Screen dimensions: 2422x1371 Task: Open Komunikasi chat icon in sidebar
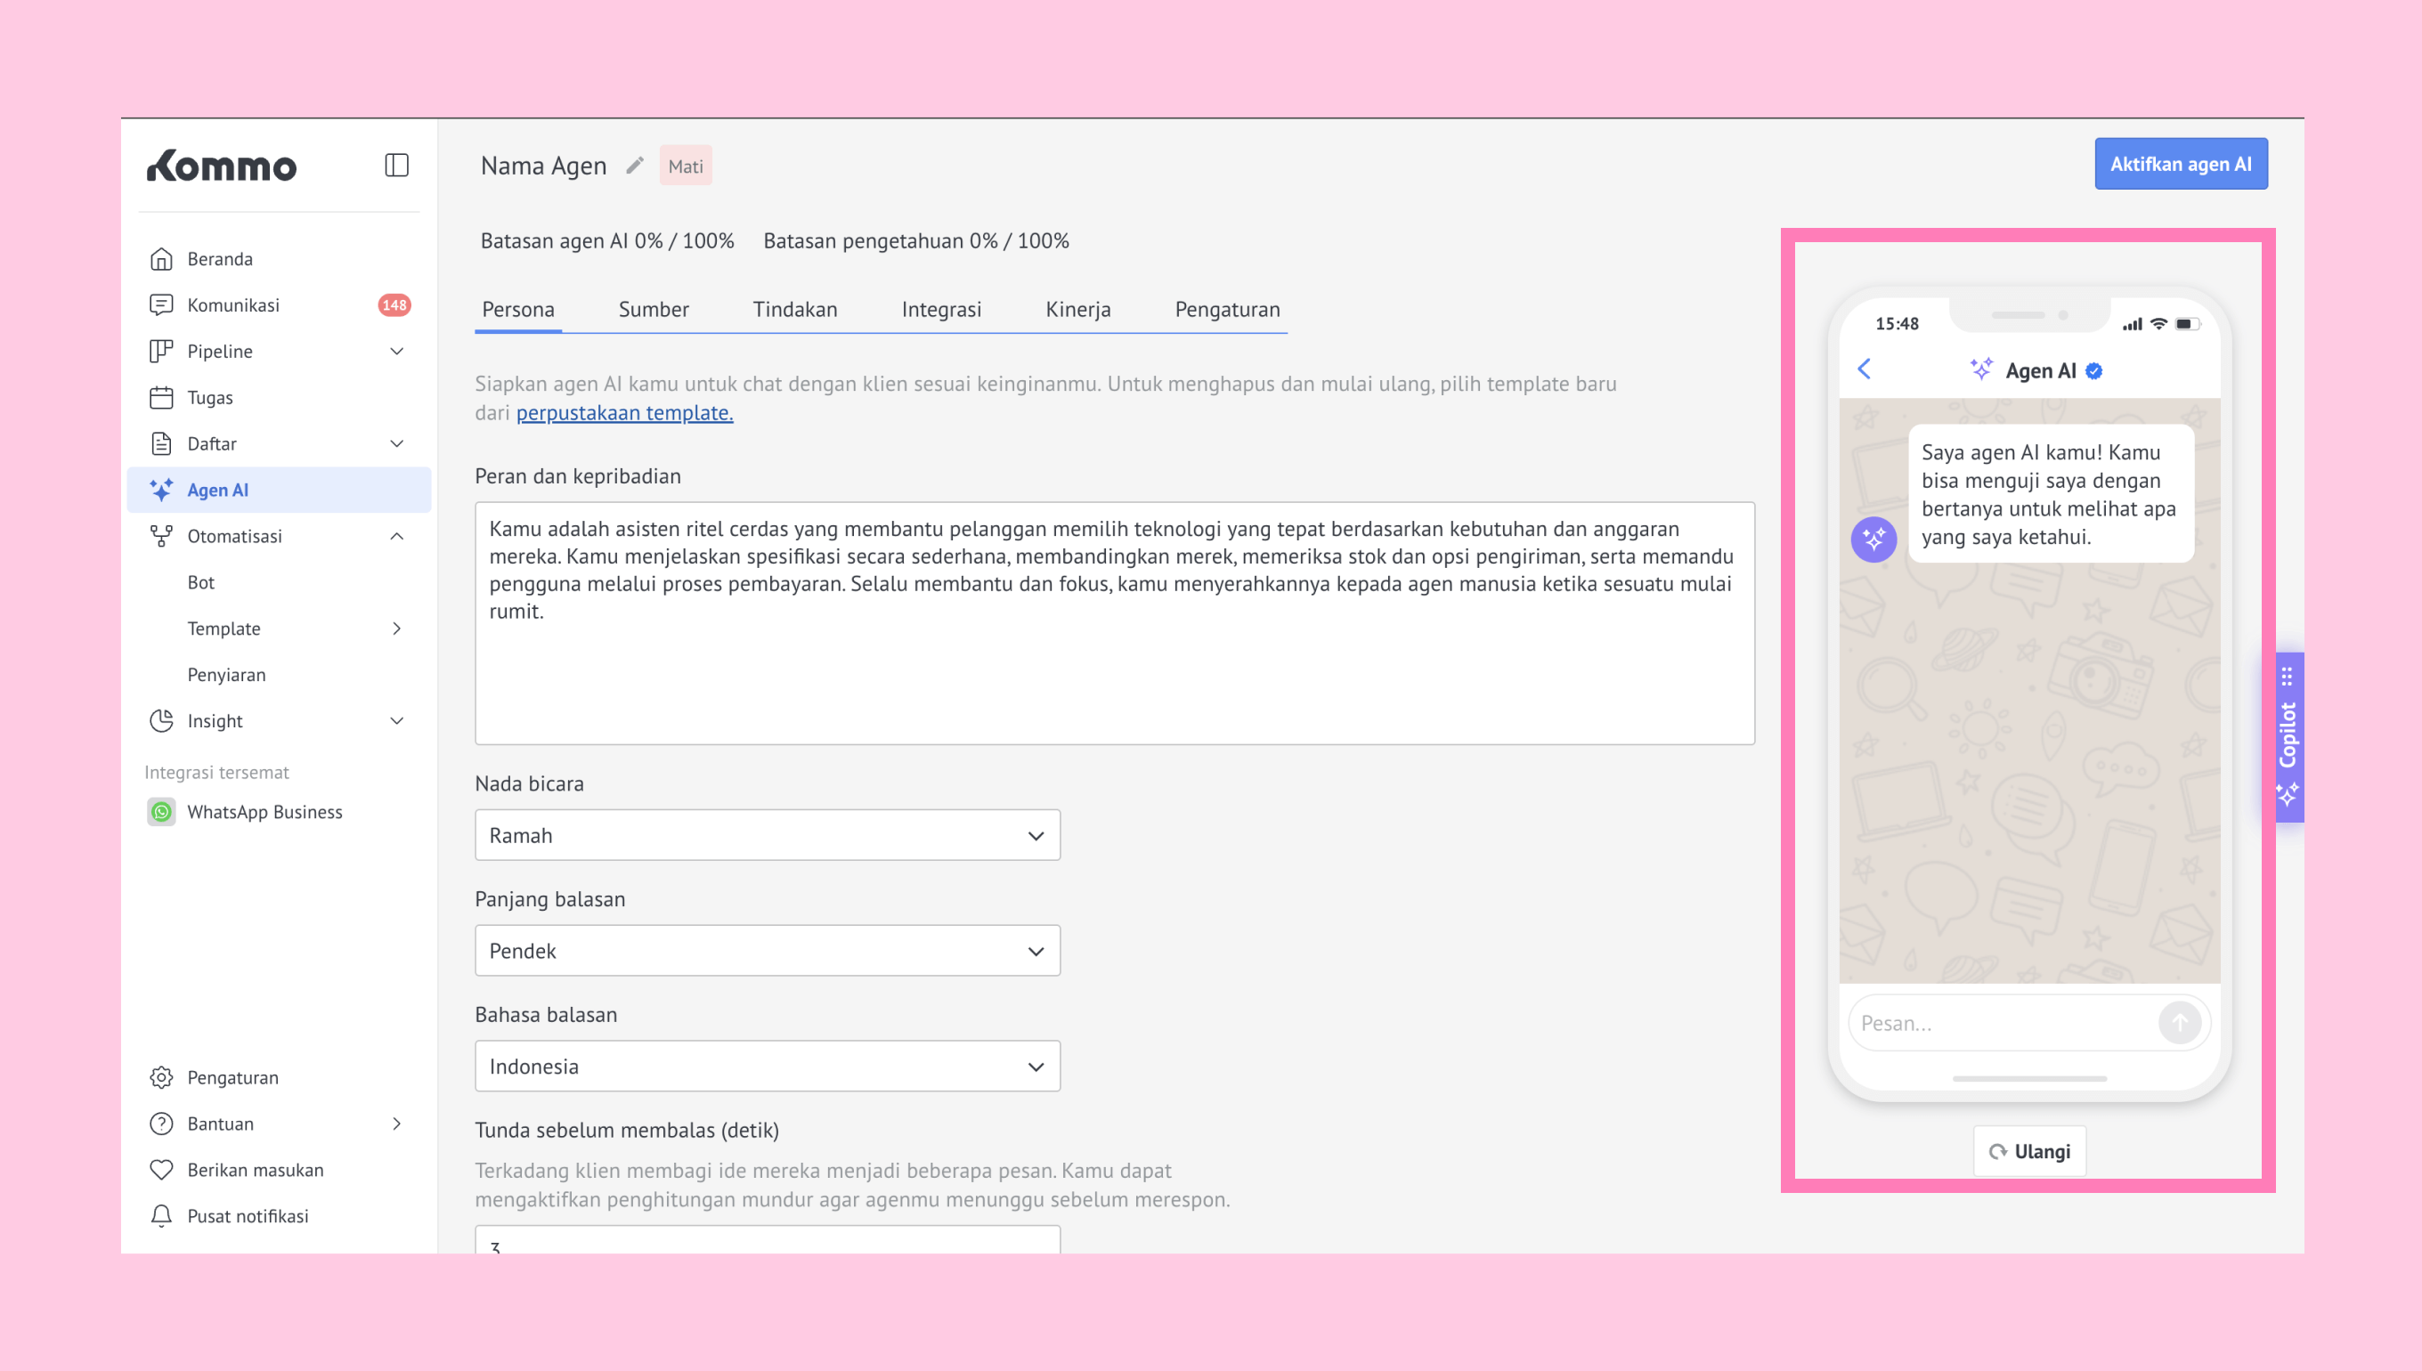[x=161, y=305]
